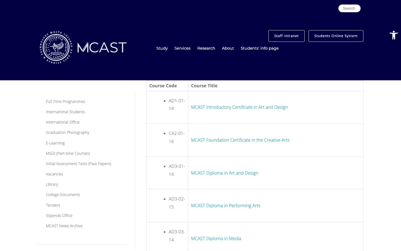Screen dimensions: 401x251
Task: Open the Study menu
Action: point(162,48)
